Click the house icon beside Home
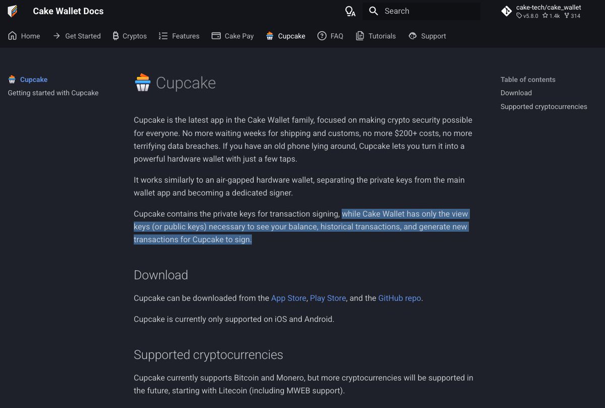The width and height of the screenshot is (605, 408). click(x=13, y=36)
